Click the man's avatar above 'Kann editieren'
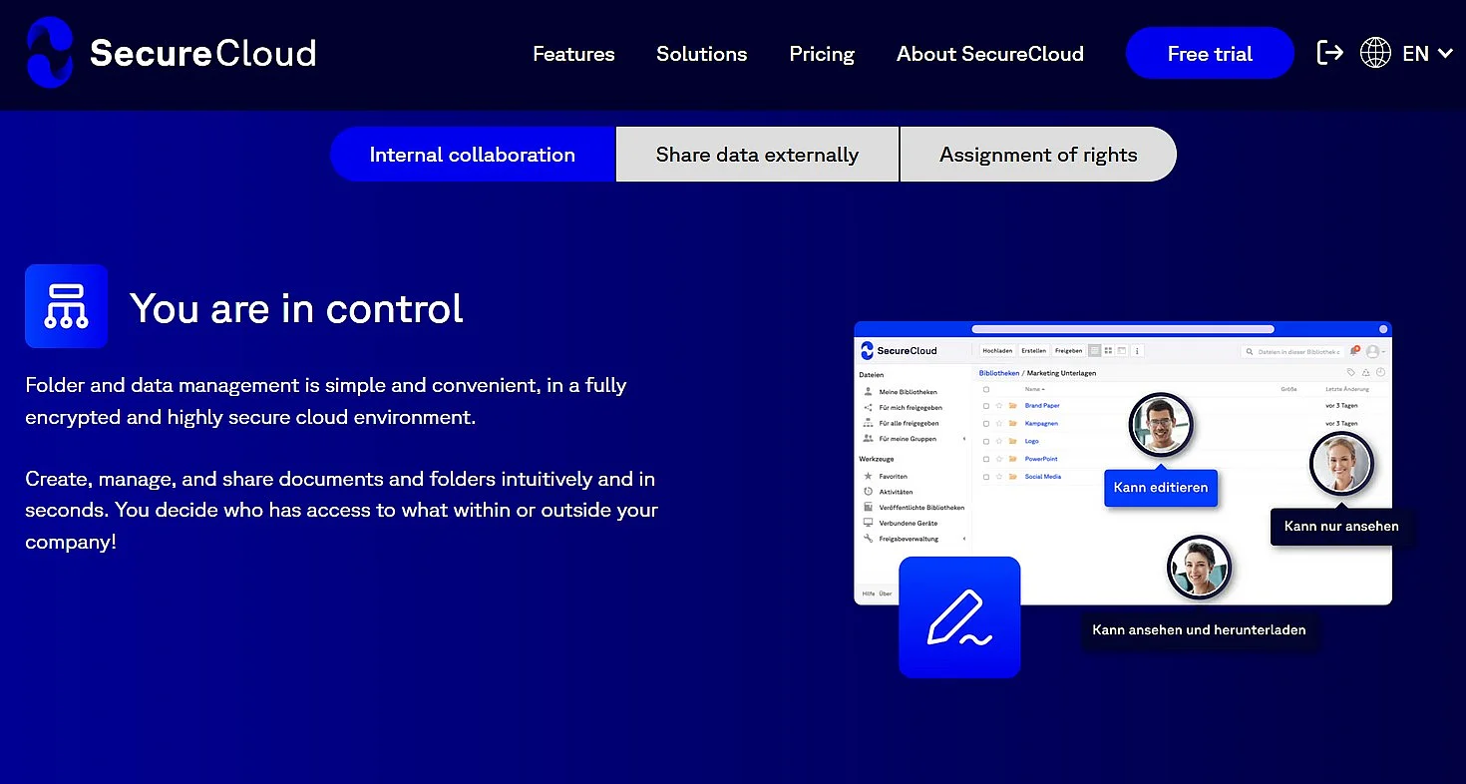The image size is (1466, 784). [x=1161, y=424]
